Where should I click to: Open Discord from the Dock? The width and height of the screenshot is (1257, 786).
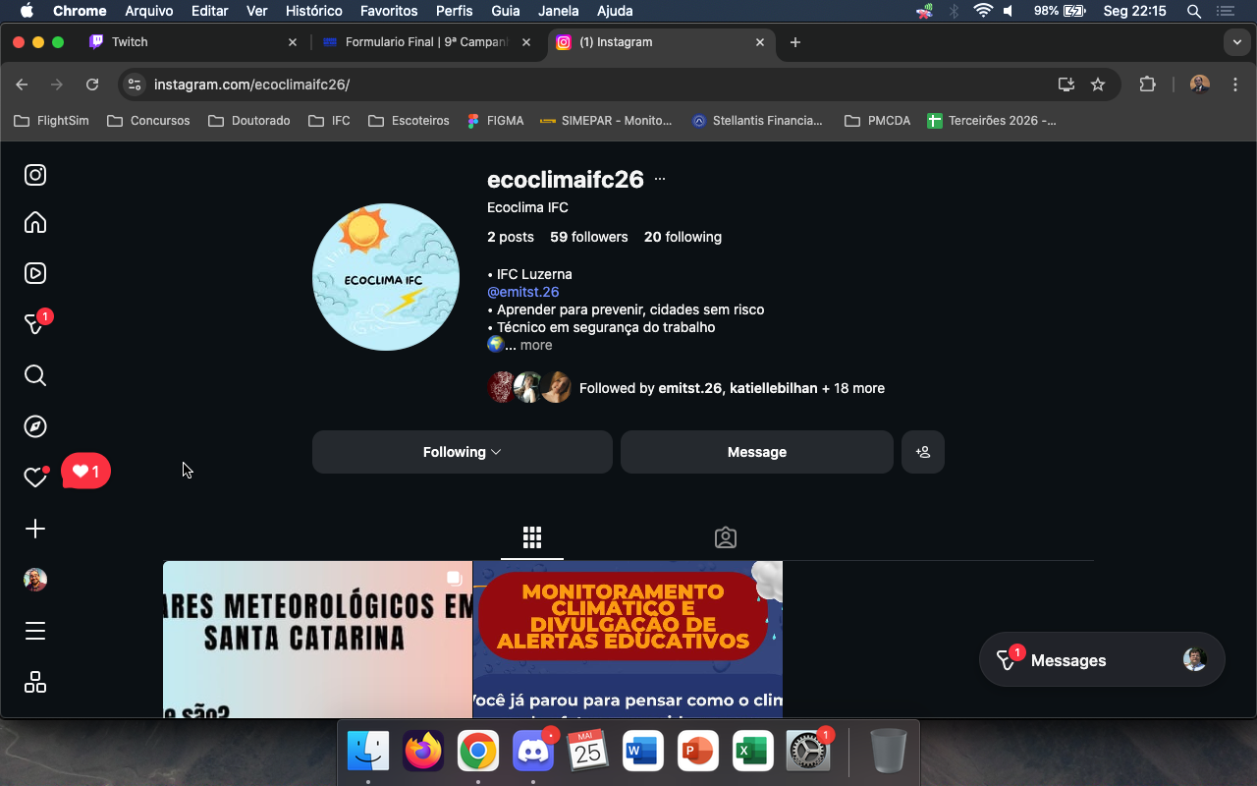[533, 753]
